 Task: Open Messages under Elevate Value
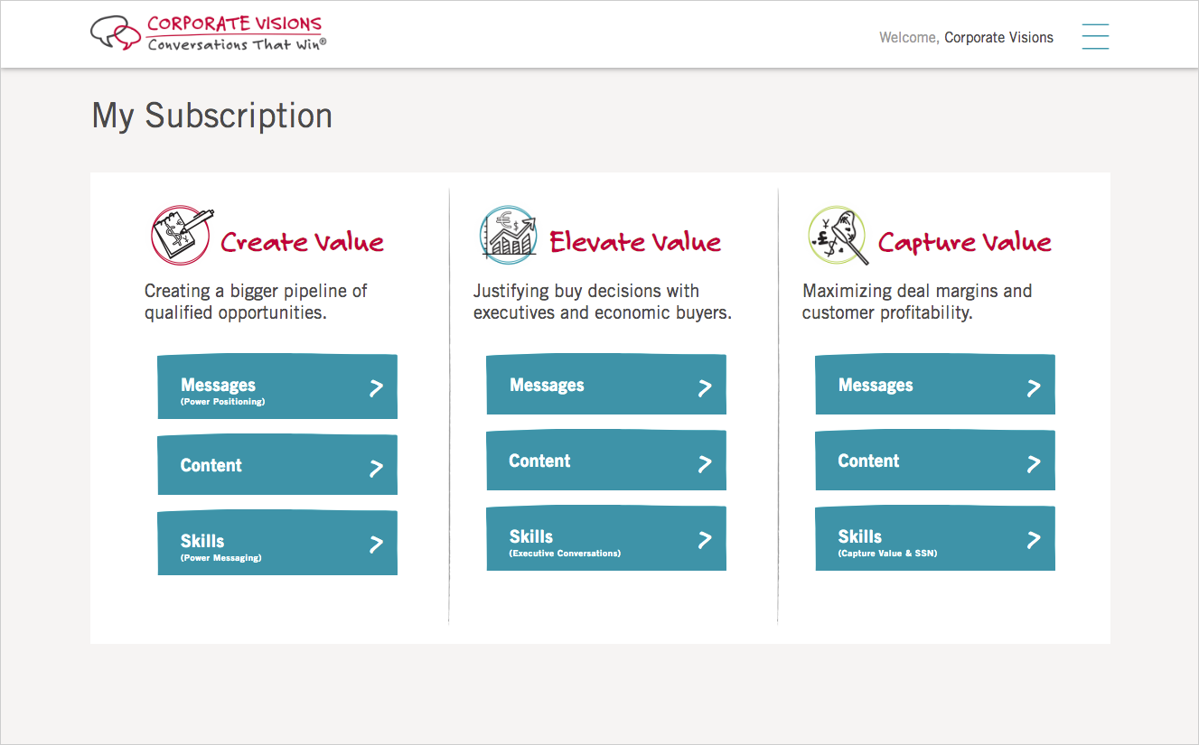[x=606, y=385]
